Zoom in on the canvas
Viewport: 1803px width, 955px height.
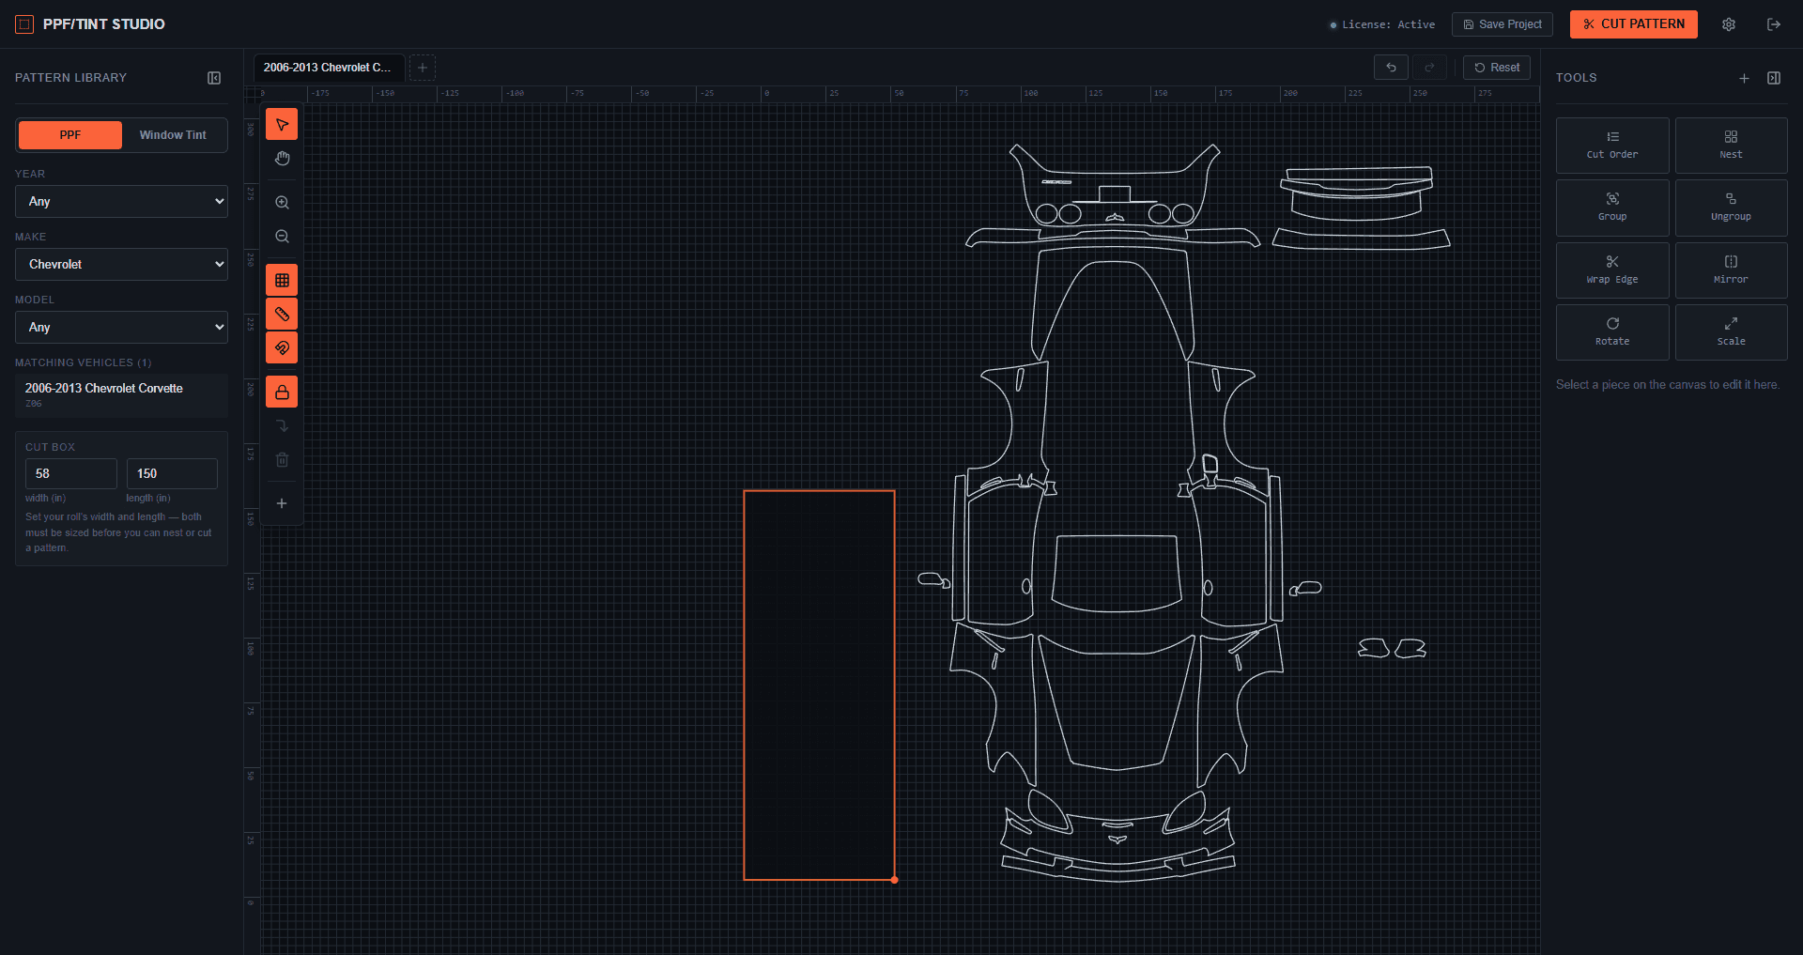282,203
